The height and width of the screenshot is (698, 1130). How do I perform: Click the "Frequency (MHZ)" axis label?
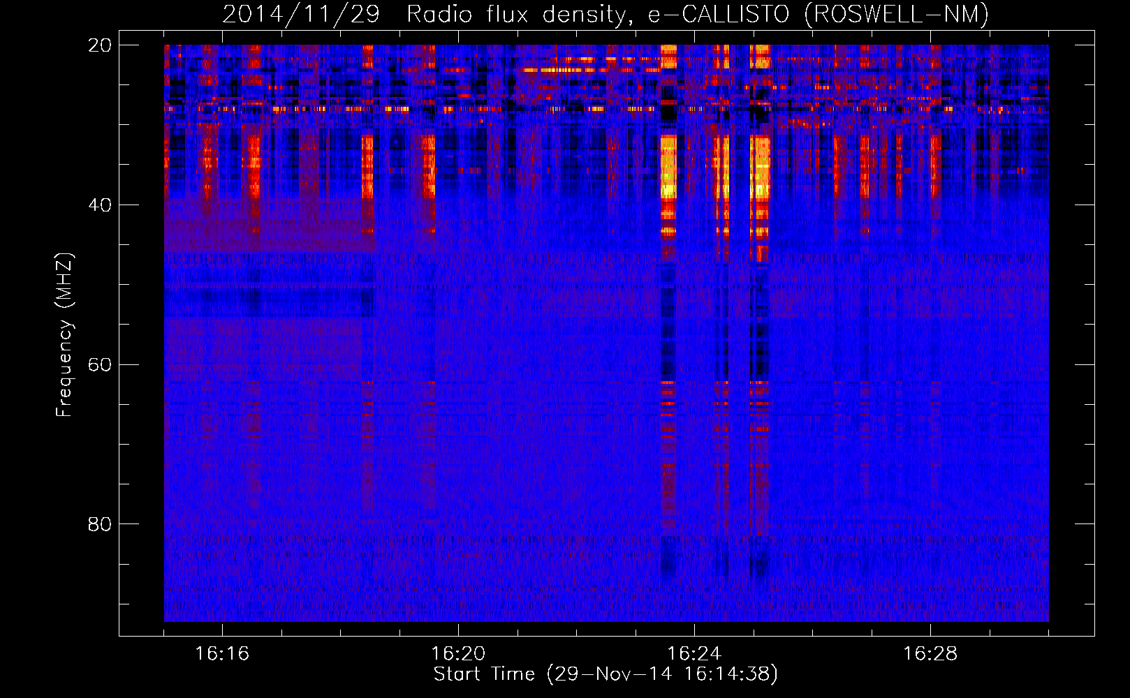[64, 335]
